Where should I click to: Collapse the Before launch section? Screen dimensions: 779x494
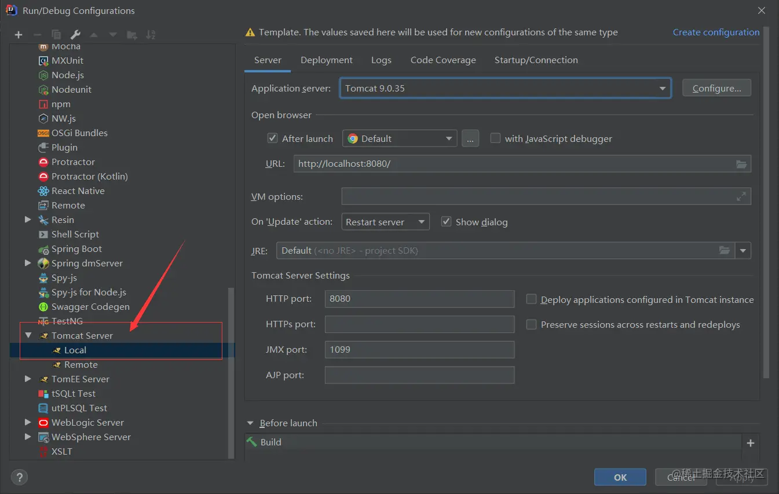pos(251,423)
